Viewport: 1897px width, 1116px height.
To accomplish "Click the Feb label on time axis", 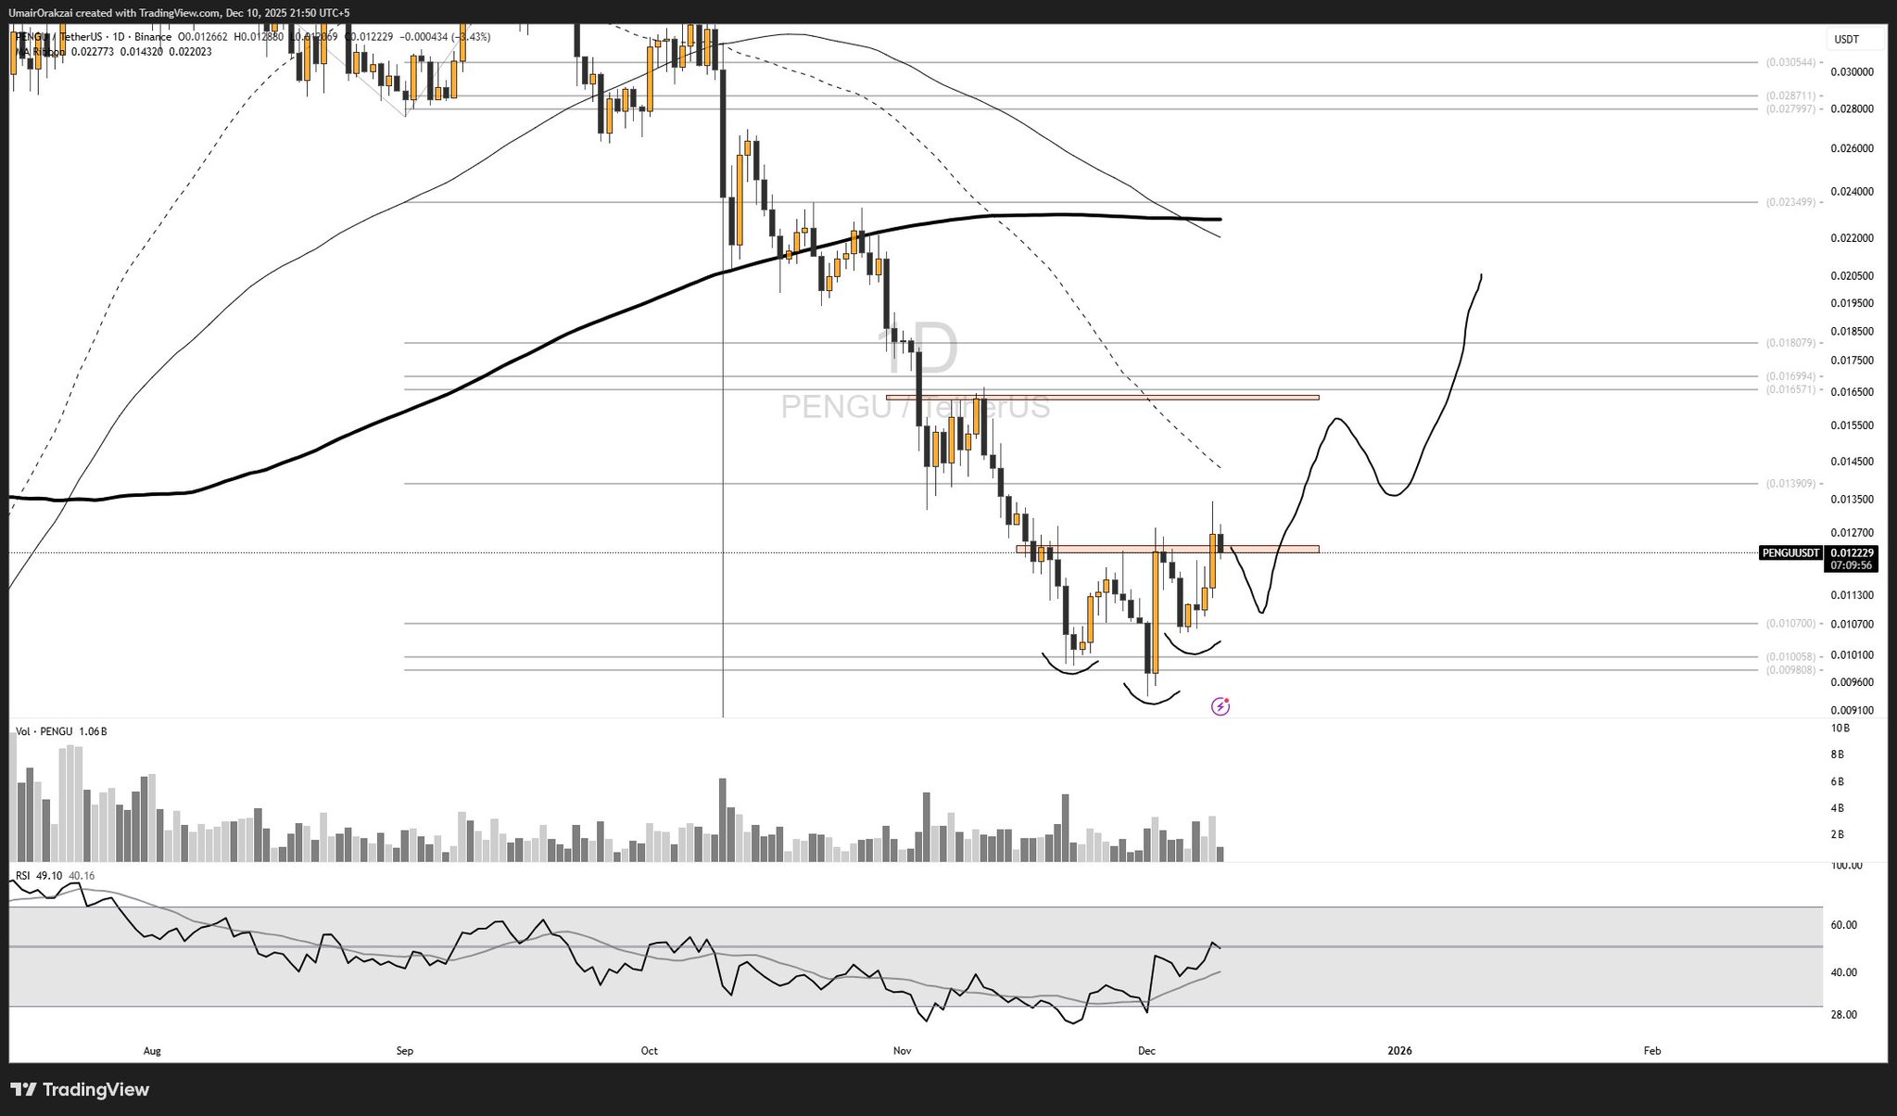I will coord(1651,1051).
